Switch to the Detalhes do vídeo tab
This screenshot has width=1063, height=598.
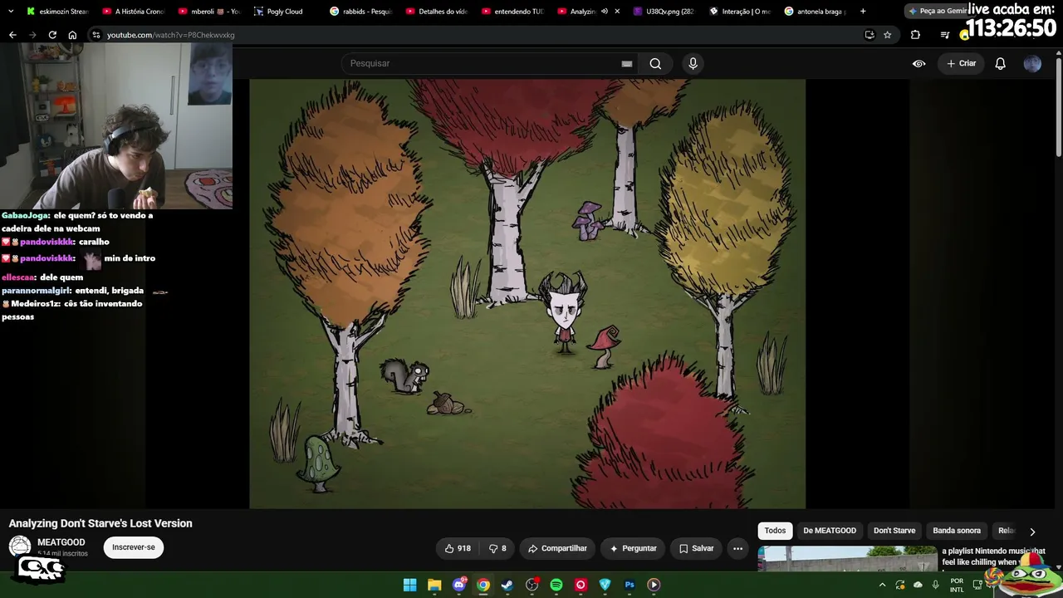pyautogui.click(x=436, y=12)
